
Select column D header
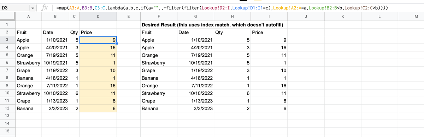coord(98,17)
